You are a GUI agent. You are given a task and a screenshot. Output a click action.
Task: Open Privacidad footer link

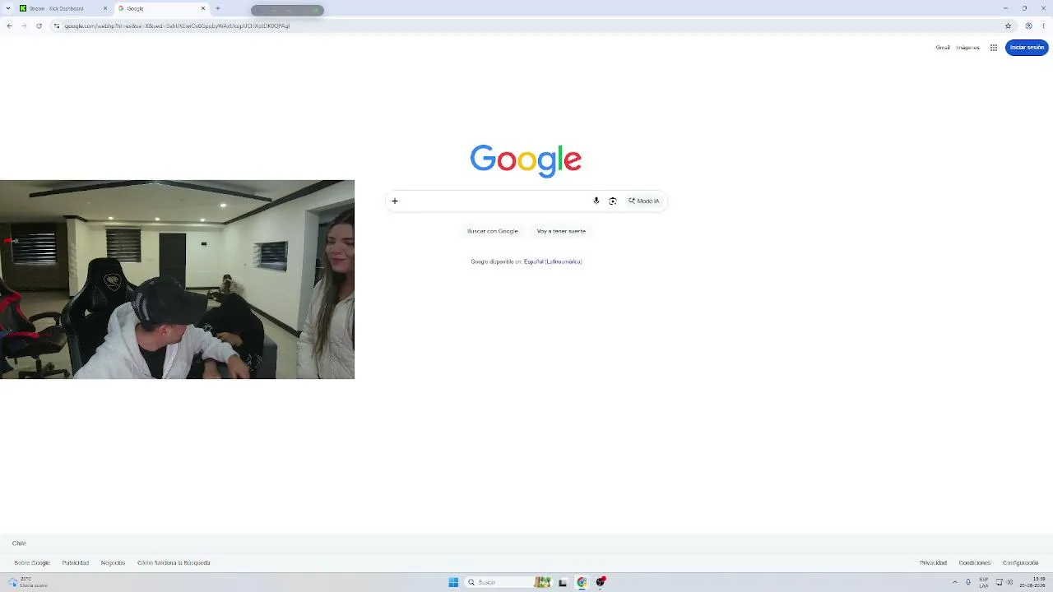click(x=933, y=563)
